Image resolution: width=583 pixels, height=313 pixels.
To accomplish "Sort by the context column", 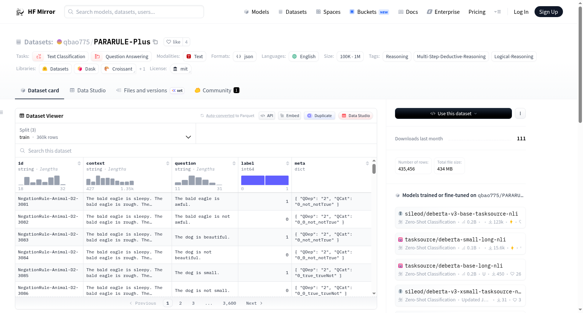I will pyautogui.click(x=168, y=163).
